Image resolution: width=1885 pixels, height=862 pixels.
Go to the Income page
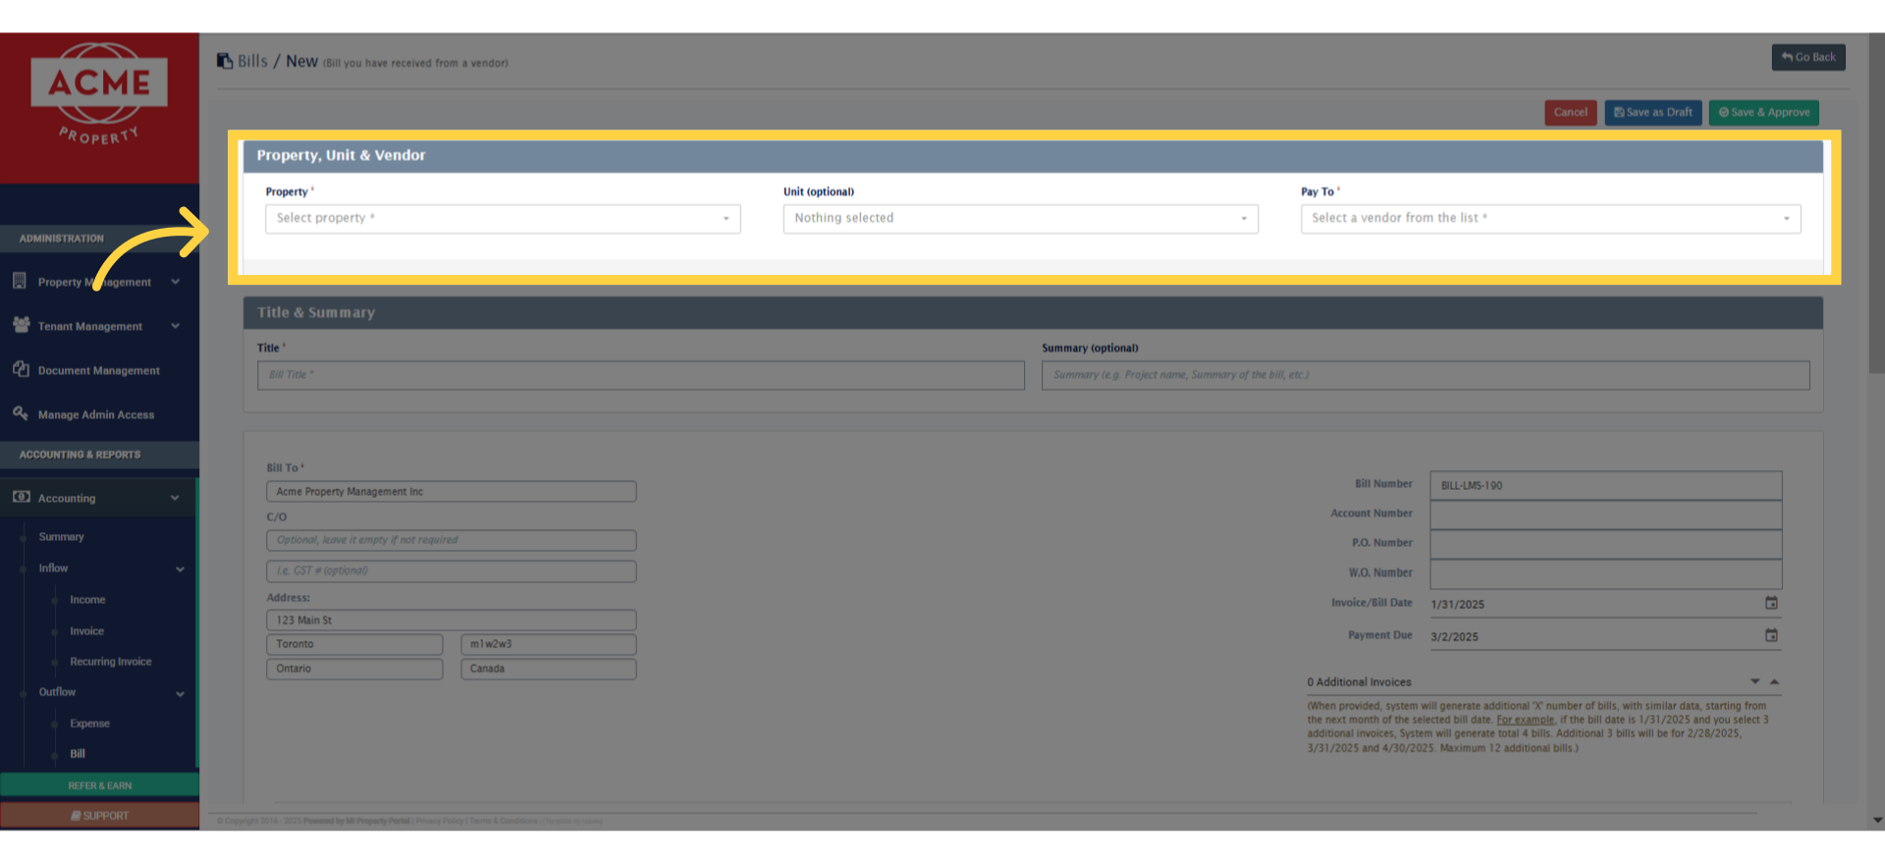[x=87, y=600]
